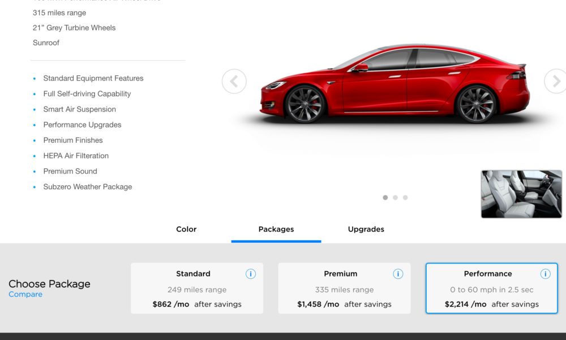Choose the Standard package card
This screenshot has width=566, height=340.
[197, 288]
